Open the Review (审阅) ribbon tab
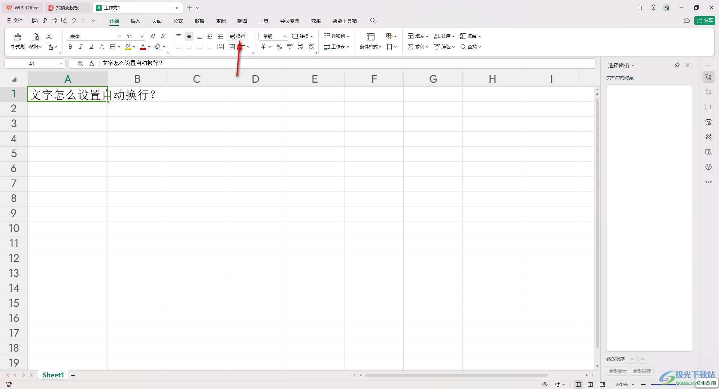The height and width of the screenshot is (389, 719). click(x=221, y=21)
